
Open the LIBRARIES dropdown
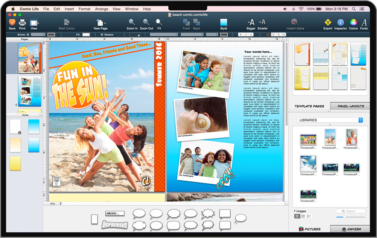point(330,120)
